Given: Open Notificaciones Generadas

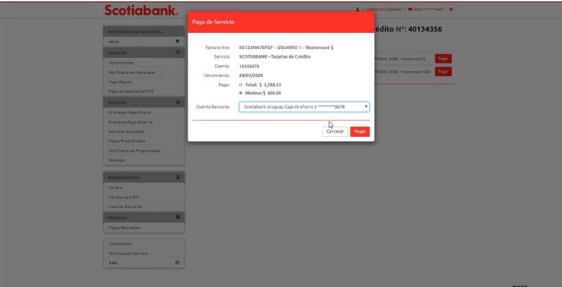Looking at the screenshot, I should [x=144, y=72].
